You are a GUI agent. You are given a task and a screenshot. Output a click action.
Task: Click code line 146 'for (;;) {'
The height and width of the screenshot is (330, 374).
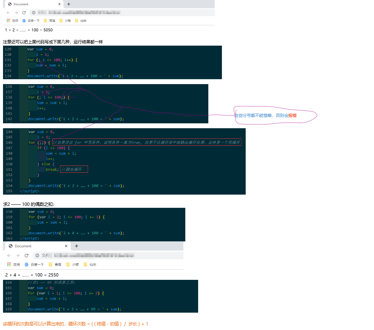(x=39, y=143)
